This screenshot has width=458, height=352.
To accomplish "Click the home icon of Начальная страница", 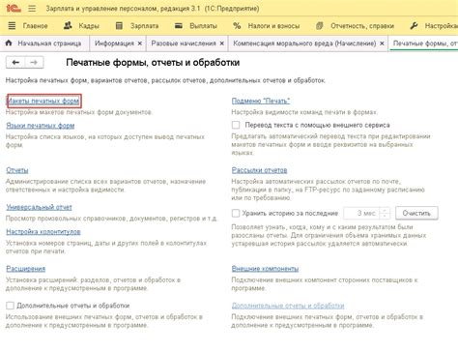I will 9,43.
